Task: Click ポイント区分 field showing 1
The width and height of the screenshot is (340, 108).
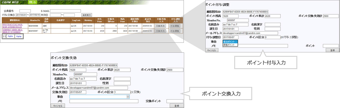Action: [122, 92]
